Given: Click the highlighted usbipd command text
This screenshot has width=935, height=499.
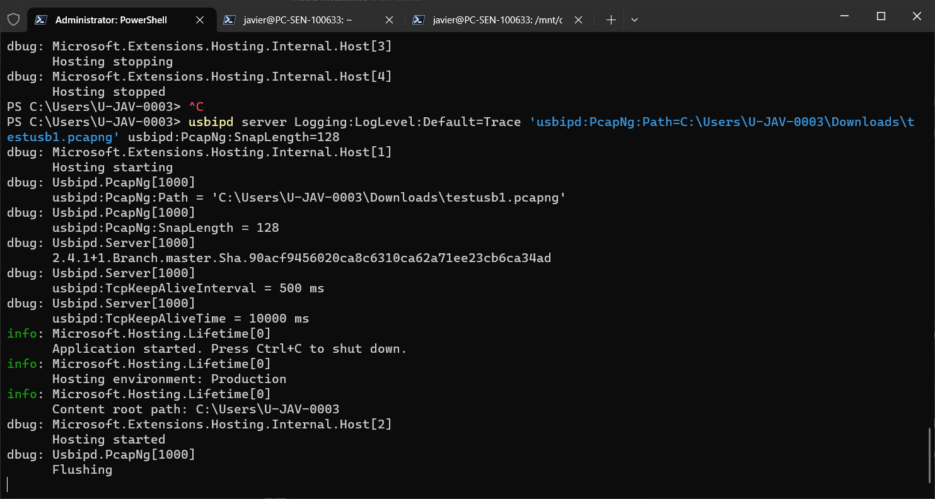Looking at the screenshot, I should (211, 121).
